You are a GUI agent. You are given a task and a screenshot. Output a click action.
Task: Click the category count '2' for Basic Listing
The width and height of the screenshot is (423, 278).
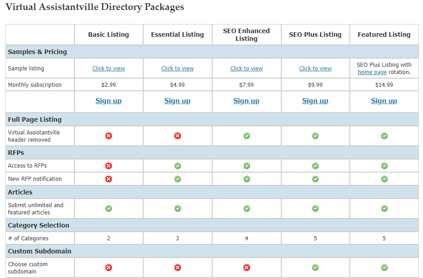pos(109,238)
